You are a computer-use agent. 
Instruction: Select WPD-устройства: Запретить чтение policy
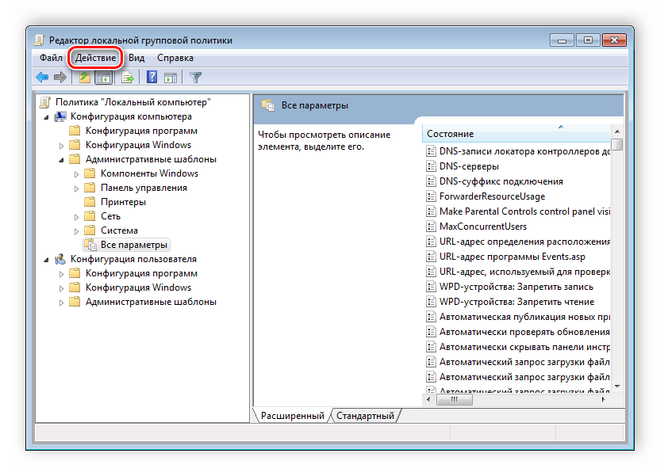[x=516, y=302]
